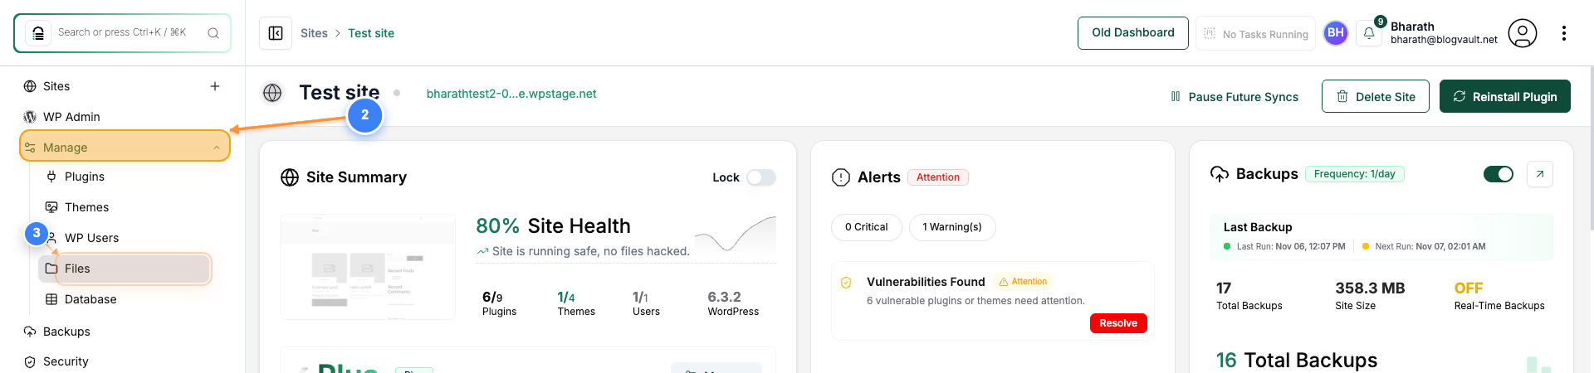This screenshot has height=373, width=1594.
Task: Collapse the Manage section chevron
Action: pyautogui.click(x=217, y=148)
